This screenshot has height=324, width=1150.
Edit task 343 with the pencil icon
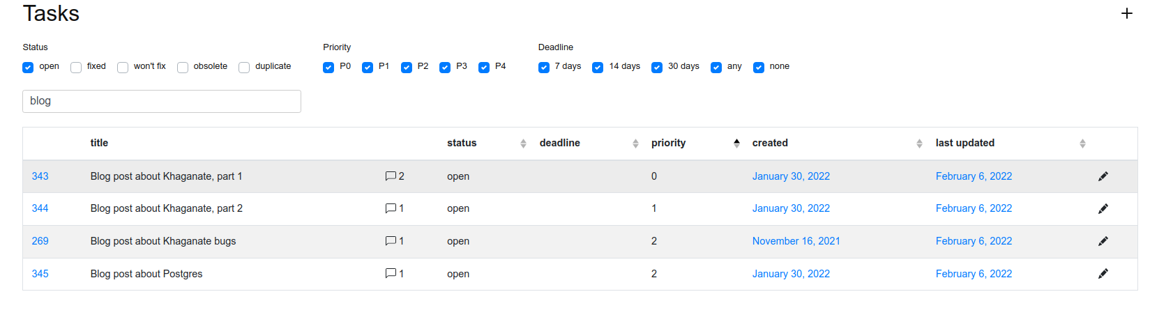[1103, 176]
